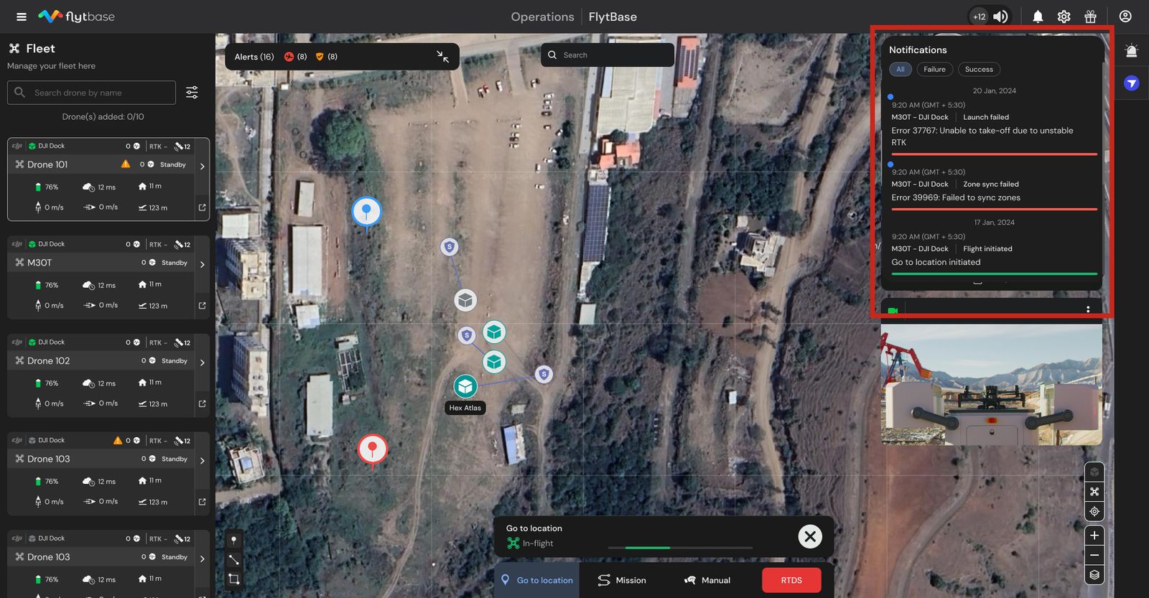Open the hamburger navigation menu
Viewport: 1149px width, 598px height.
22,17
